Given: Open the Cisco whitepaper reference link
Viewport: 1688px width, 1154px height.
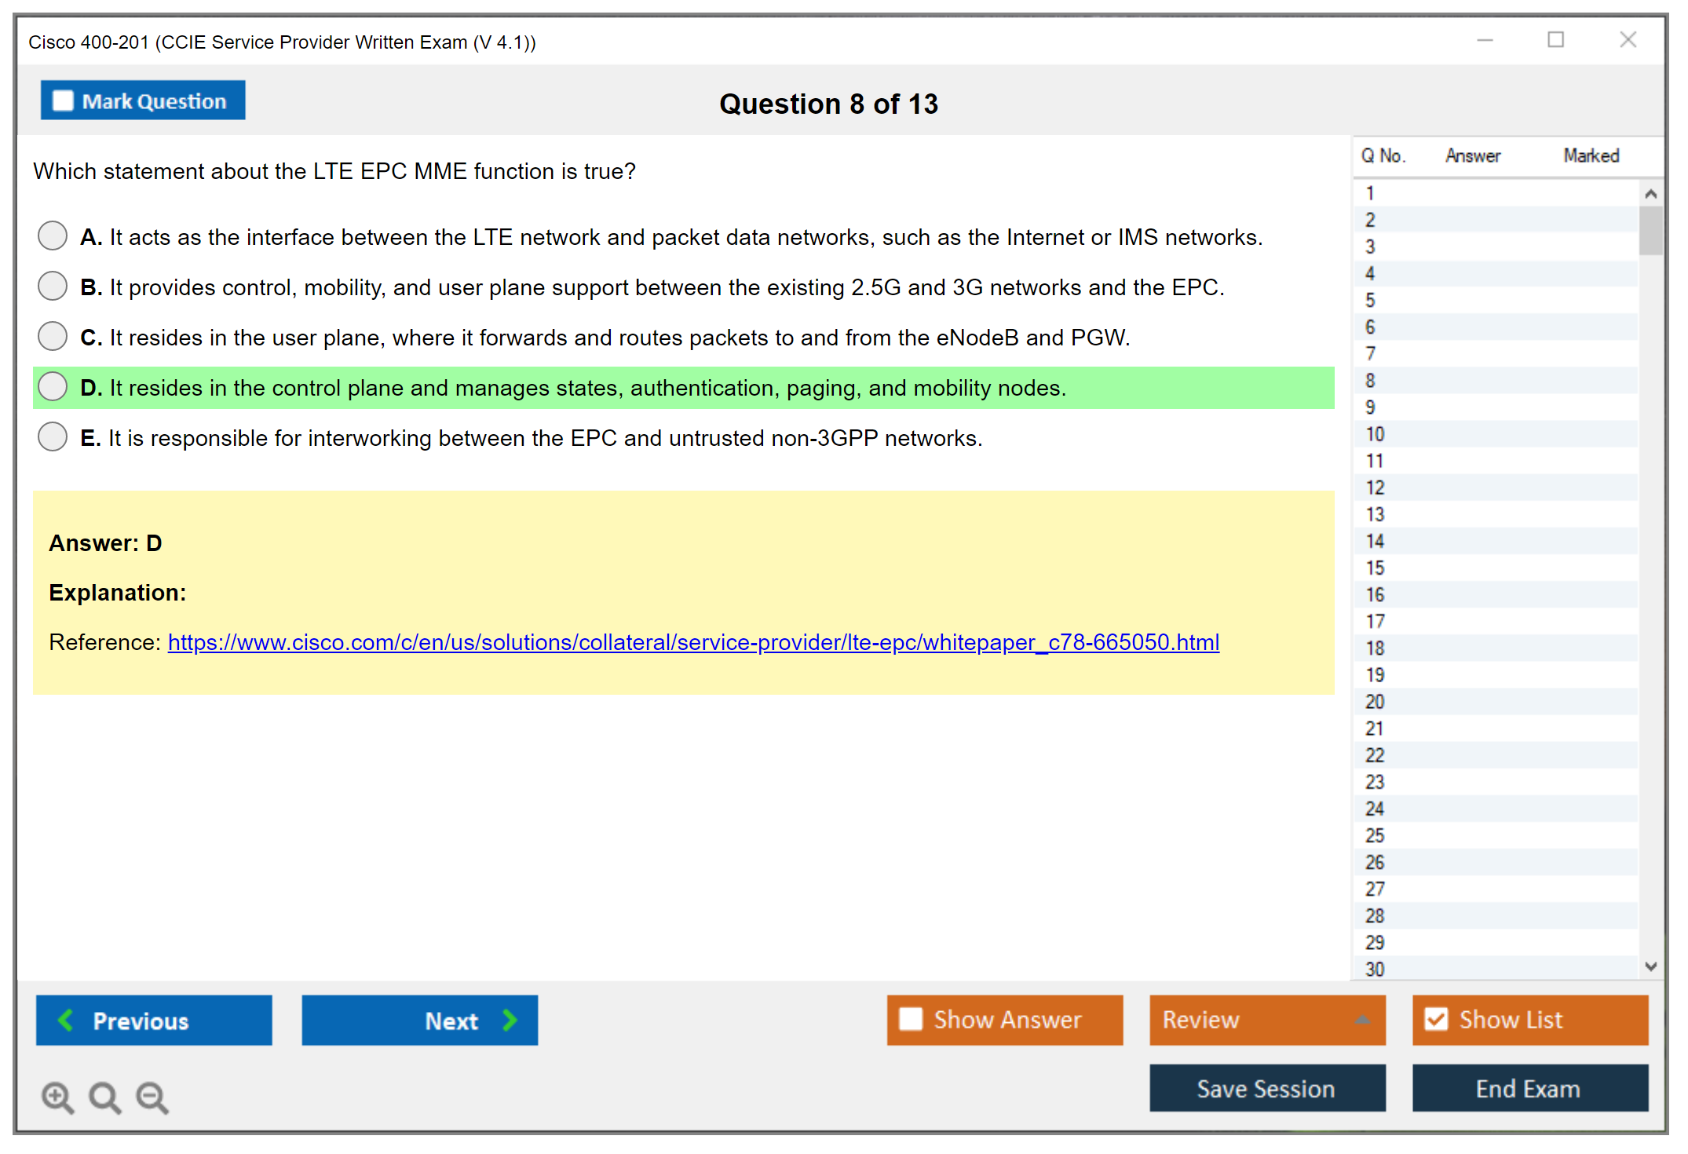Looking at the screenshot, I should click(x=692, y=642).
